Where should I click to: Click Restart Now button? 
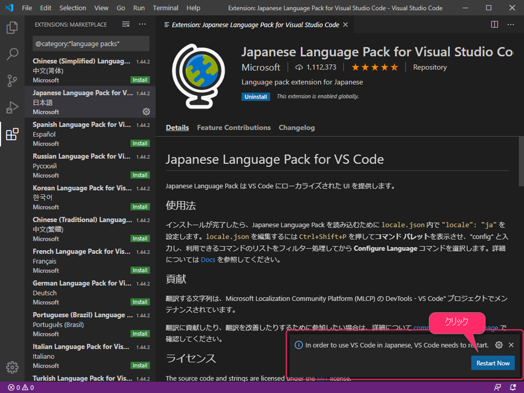(x=493, y=363)
